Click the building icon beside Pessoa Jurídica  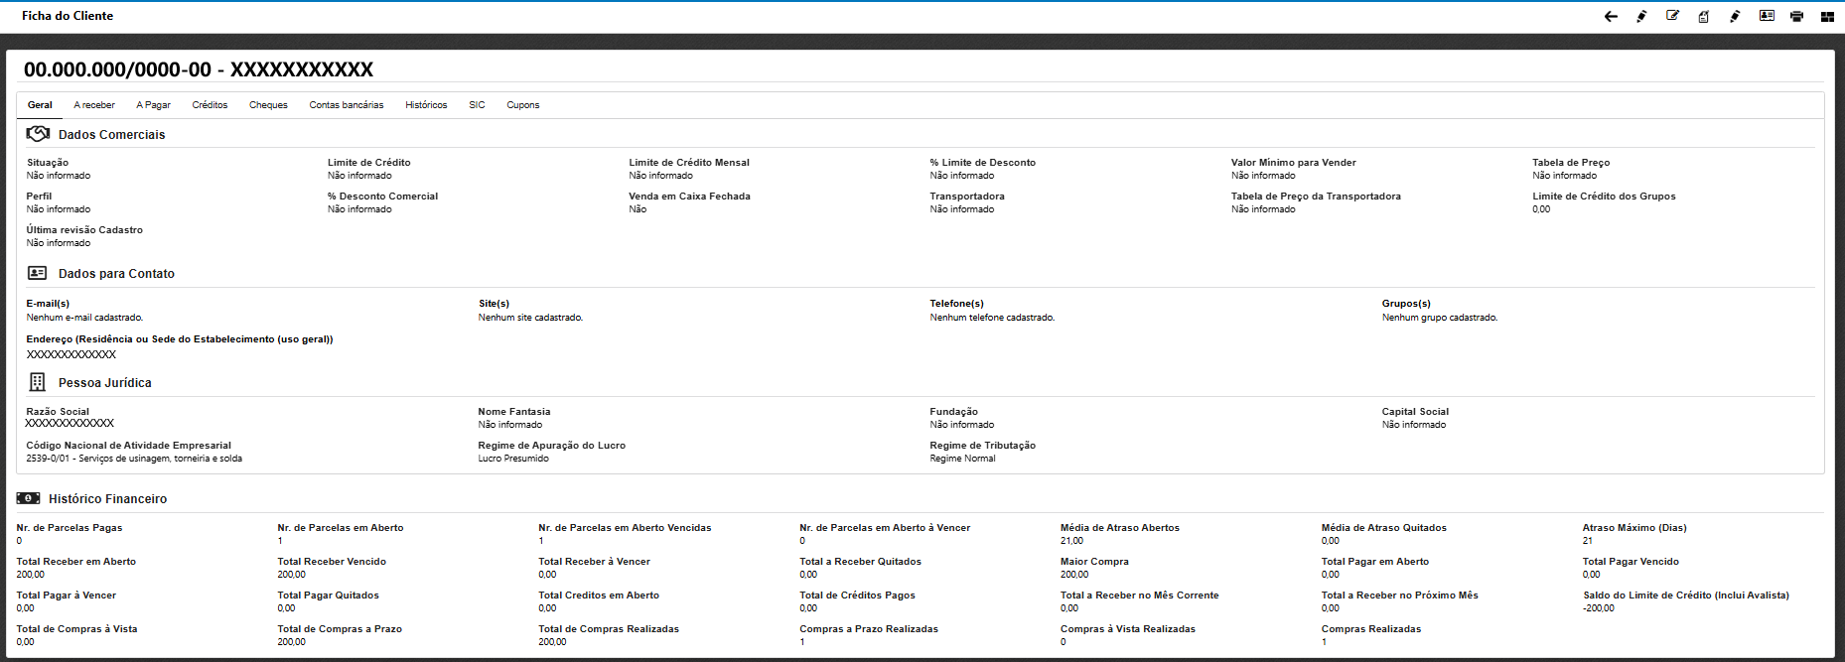coord(38,382)
